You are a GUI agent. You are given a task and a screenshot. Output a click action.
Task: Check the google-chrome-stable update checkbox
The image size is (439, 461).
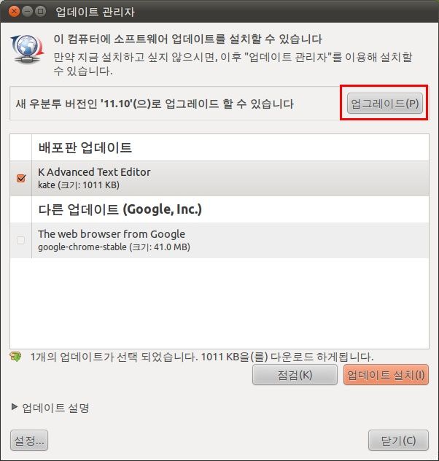tap(21, 240)
